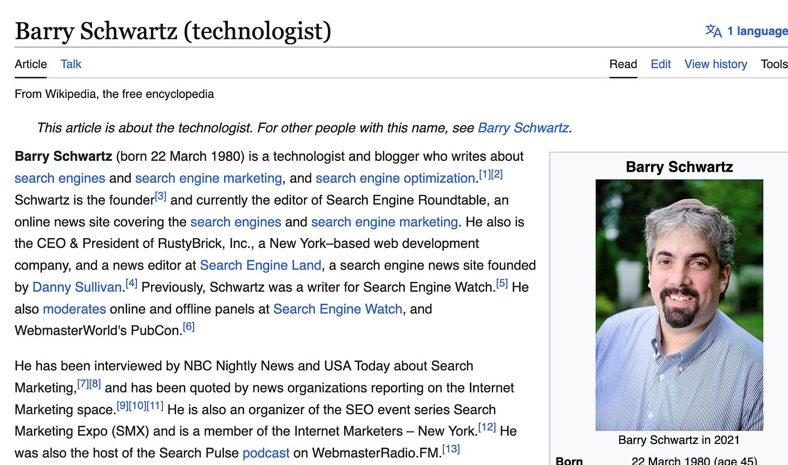Jump to citation [5]
The image size is (788, 465).
pyautogui.click(x=502, y=283)
